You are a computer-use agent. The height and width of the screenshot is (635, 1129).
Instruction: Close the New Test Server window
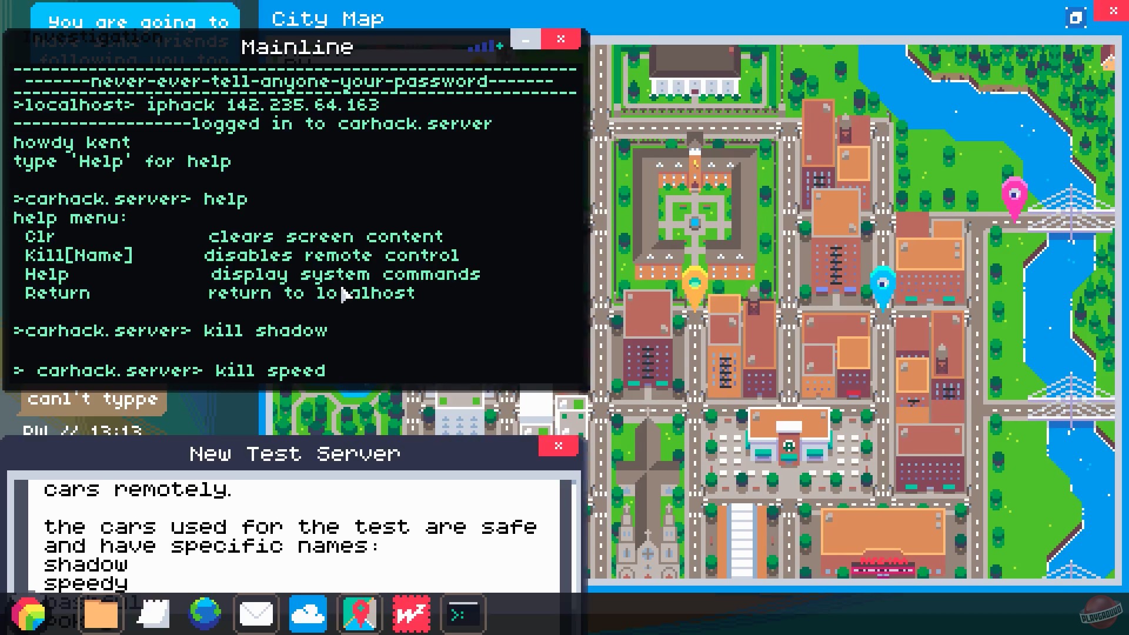[557, 447]
